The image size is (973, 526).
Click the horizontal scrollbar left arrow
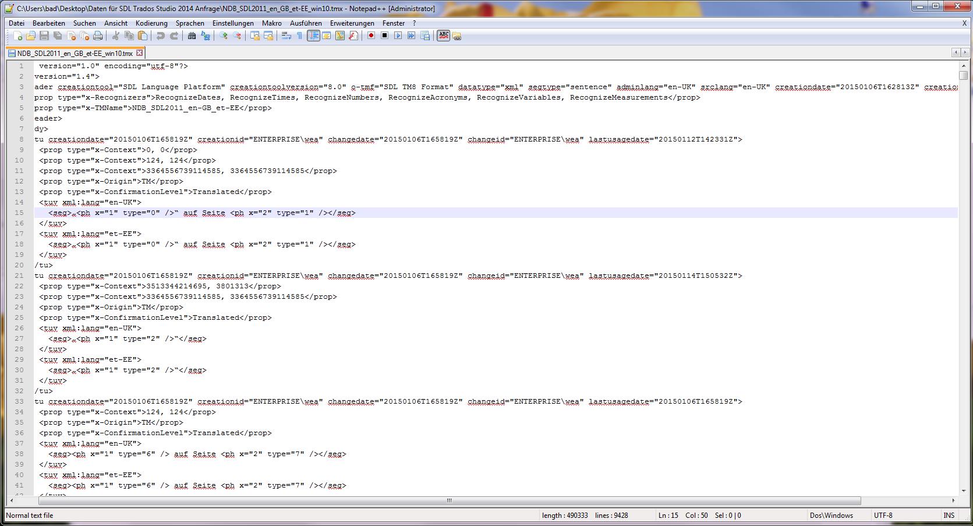point(12,500)
